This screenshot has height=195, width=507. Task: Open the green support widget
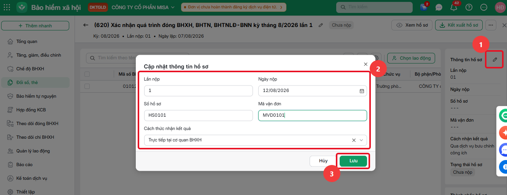click(504, 116)
